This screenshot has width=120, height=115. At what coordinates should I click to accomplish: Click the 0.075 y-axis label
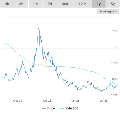[114, 63]
